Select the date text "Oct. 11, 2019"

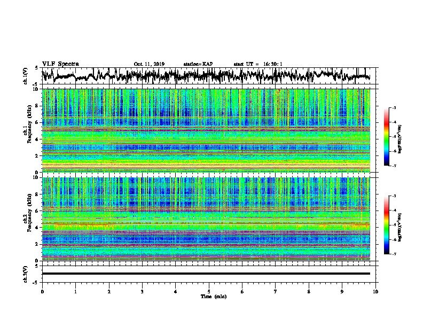pos(149,64)
